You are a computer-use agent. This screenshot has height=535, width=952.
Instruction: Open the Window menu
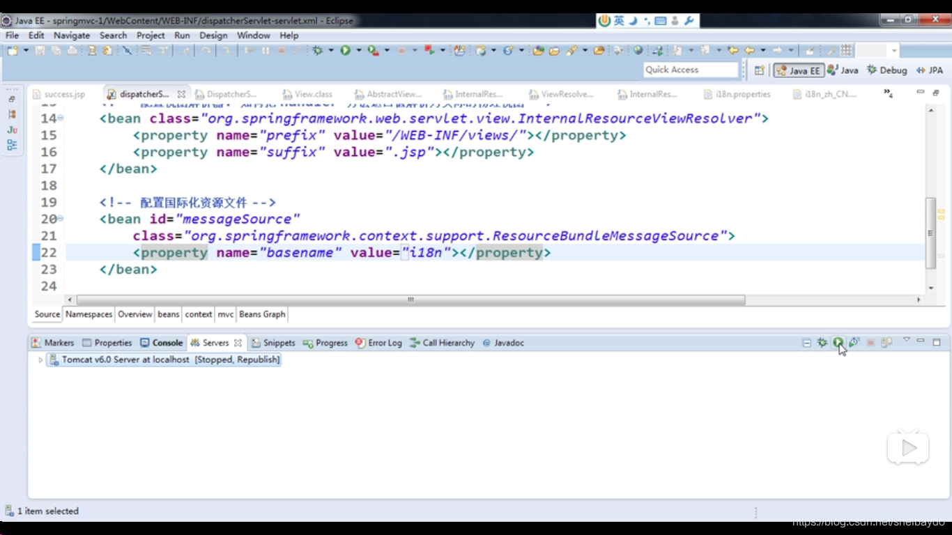point(254,36)
